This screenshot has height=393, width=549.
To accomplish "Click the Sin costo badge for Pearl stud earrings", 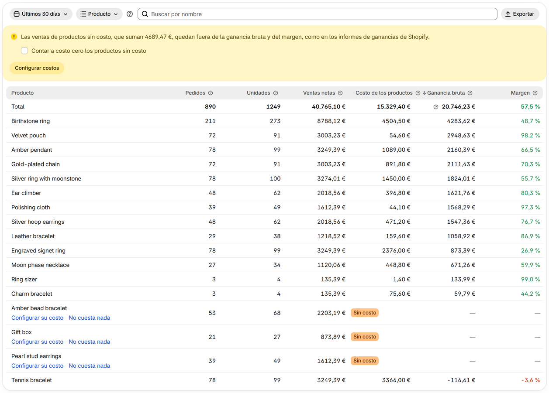I will (365, 361).
